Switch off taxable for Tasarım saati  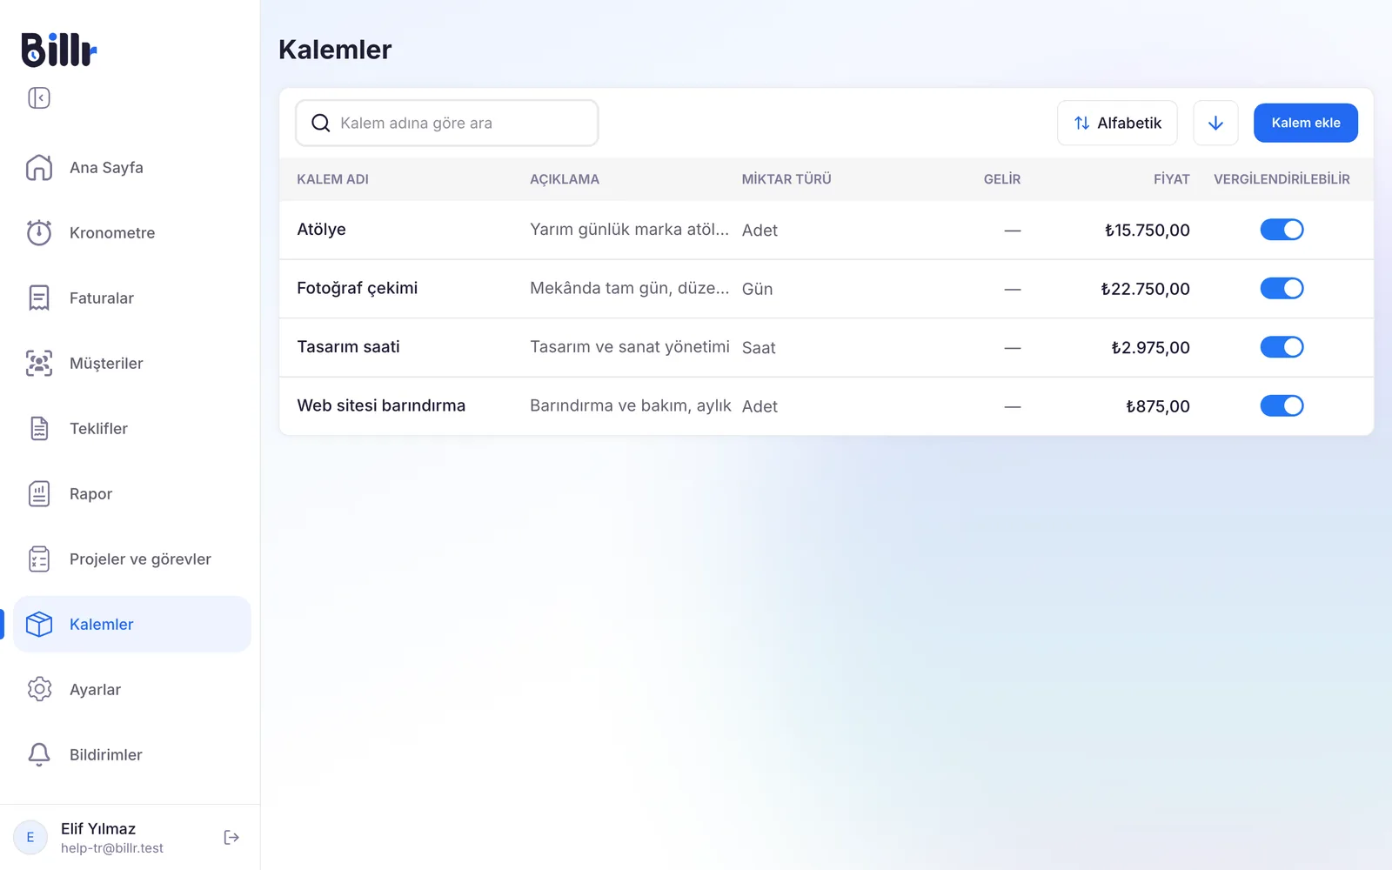point(1282,347)
